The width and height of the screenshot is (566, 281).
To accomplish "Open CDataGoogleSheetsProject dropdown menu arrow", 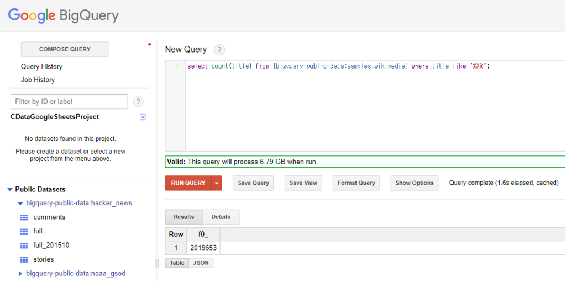I will click(x=143, y=117).
